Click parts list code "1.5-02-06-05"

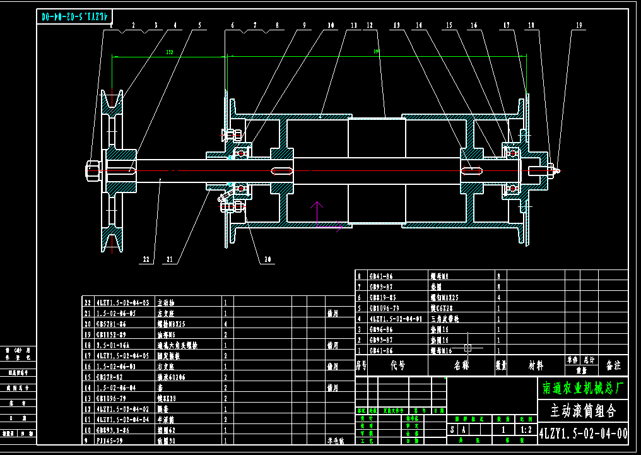(x=115, y=314)
